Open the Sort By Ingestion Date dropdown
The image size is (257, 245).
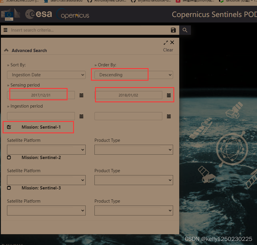[x=46, y=75]
